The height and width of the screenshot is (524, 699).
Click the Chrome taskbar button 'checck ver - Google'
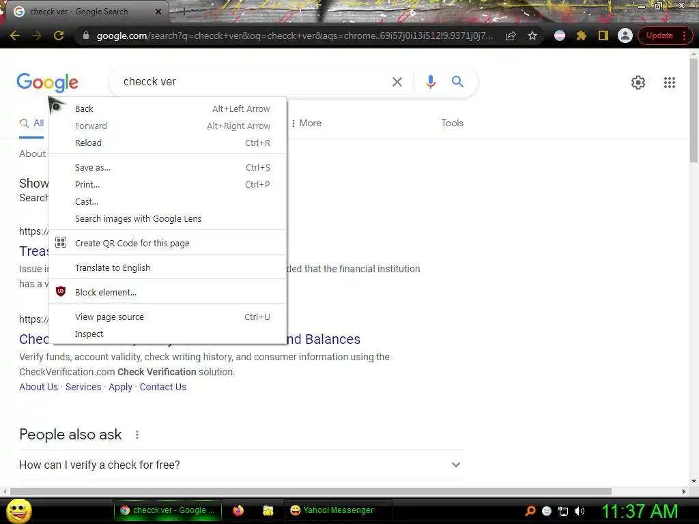click(x=168, y=510)
